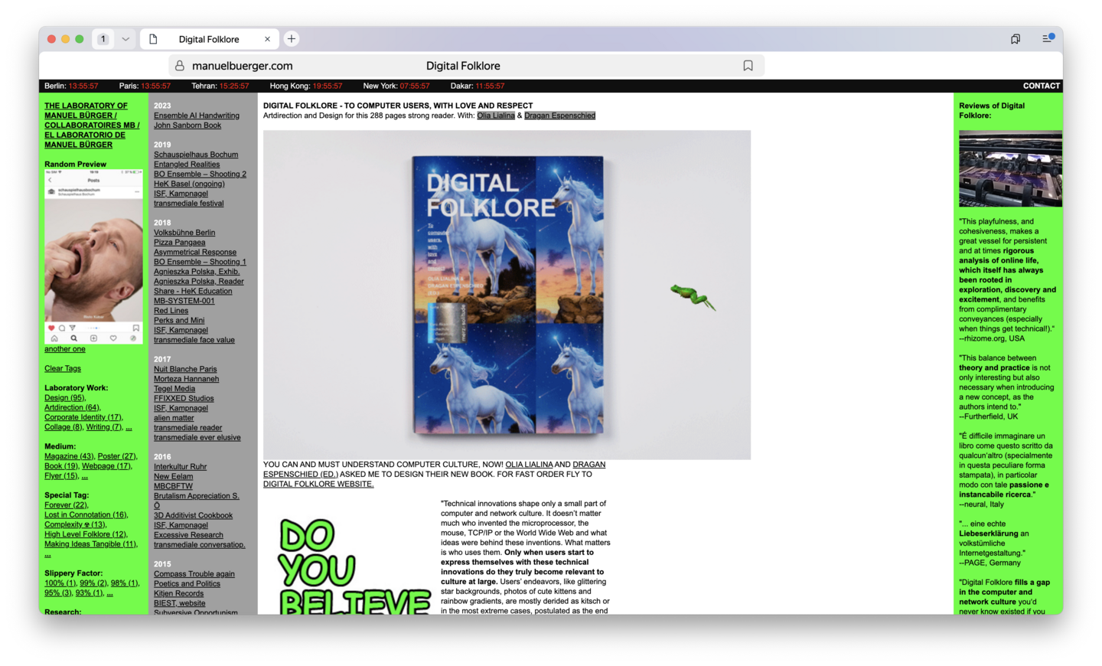Click the Digital Folklore unicorn book cover photo
The image size is (1102, 666).
507,295
